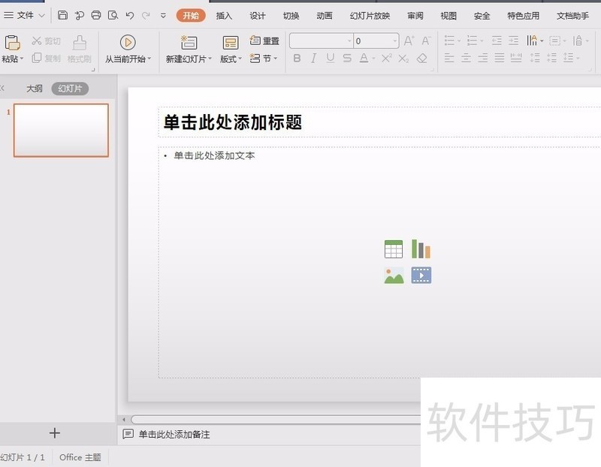Image resolution: width=601 pixels, height=467 pixels.
Task: Click the clear formatting eraser icon
Action: [x=422, y=59]
